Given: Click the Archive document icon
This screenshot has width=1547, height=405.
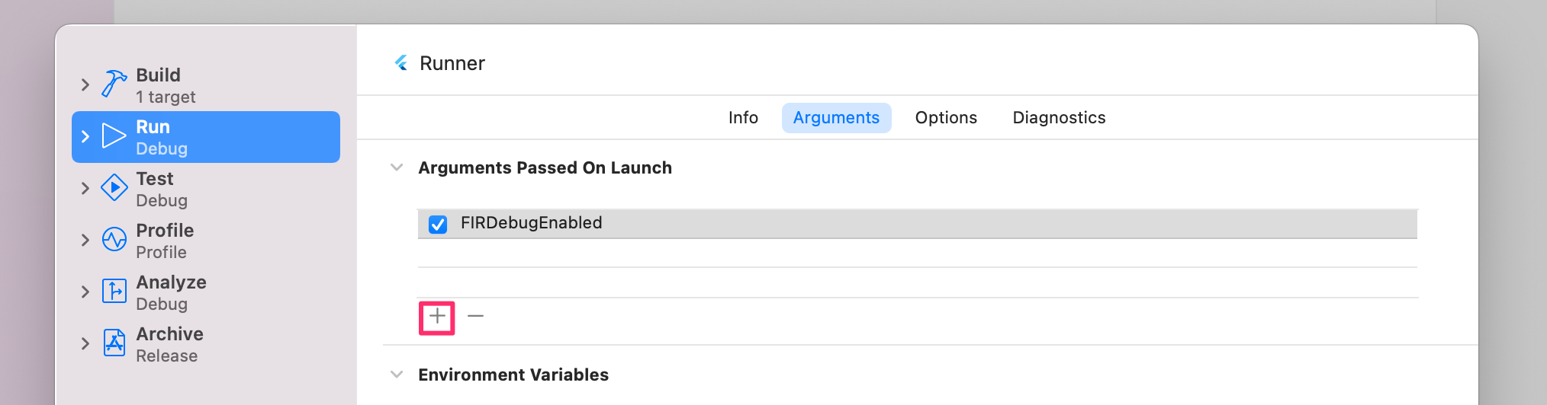Looking at the screenshot, I should click(x=114, y=343).
